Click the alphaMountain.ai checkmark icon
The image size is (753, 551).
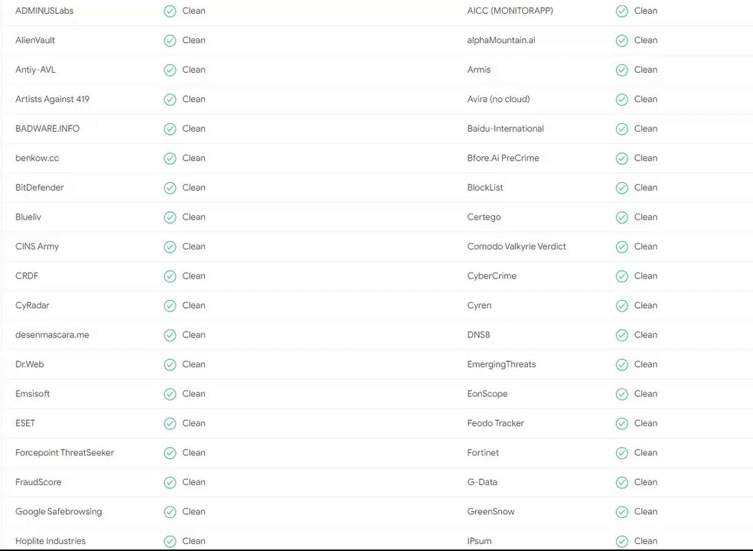coord(622,41)
